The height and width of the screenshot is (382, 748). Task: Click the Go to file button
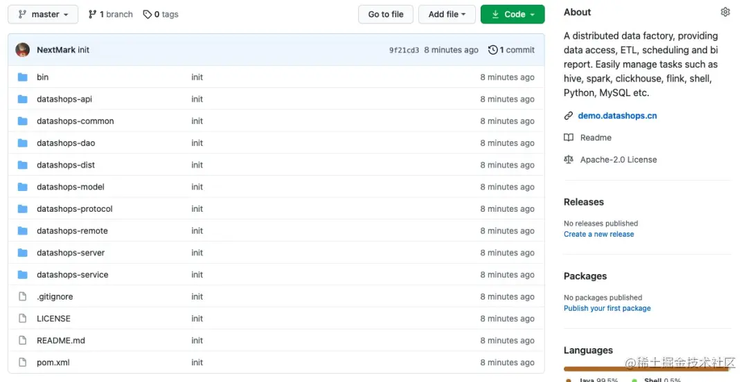[x=386, y=15]
